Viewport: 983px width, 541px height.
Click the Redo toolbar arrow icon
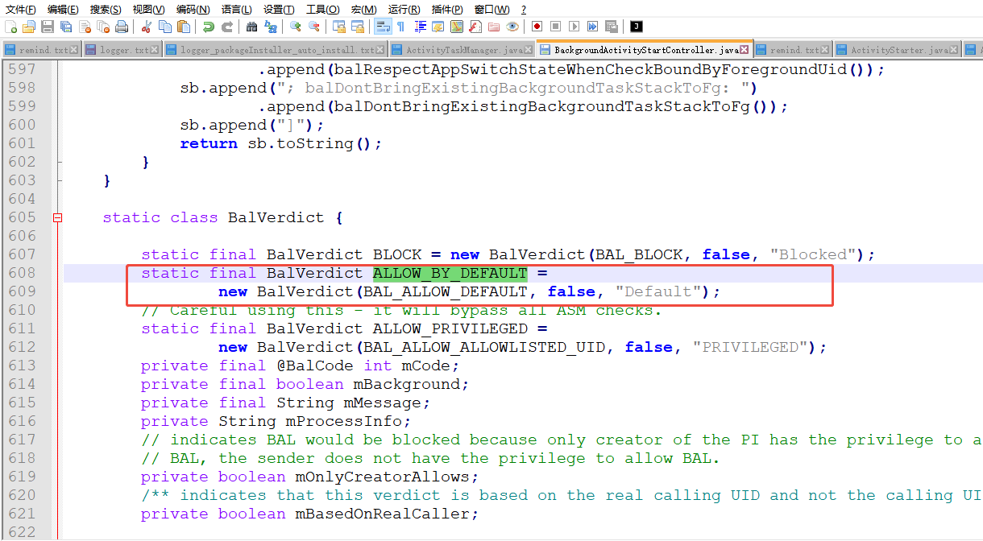[x=227, y=27]
